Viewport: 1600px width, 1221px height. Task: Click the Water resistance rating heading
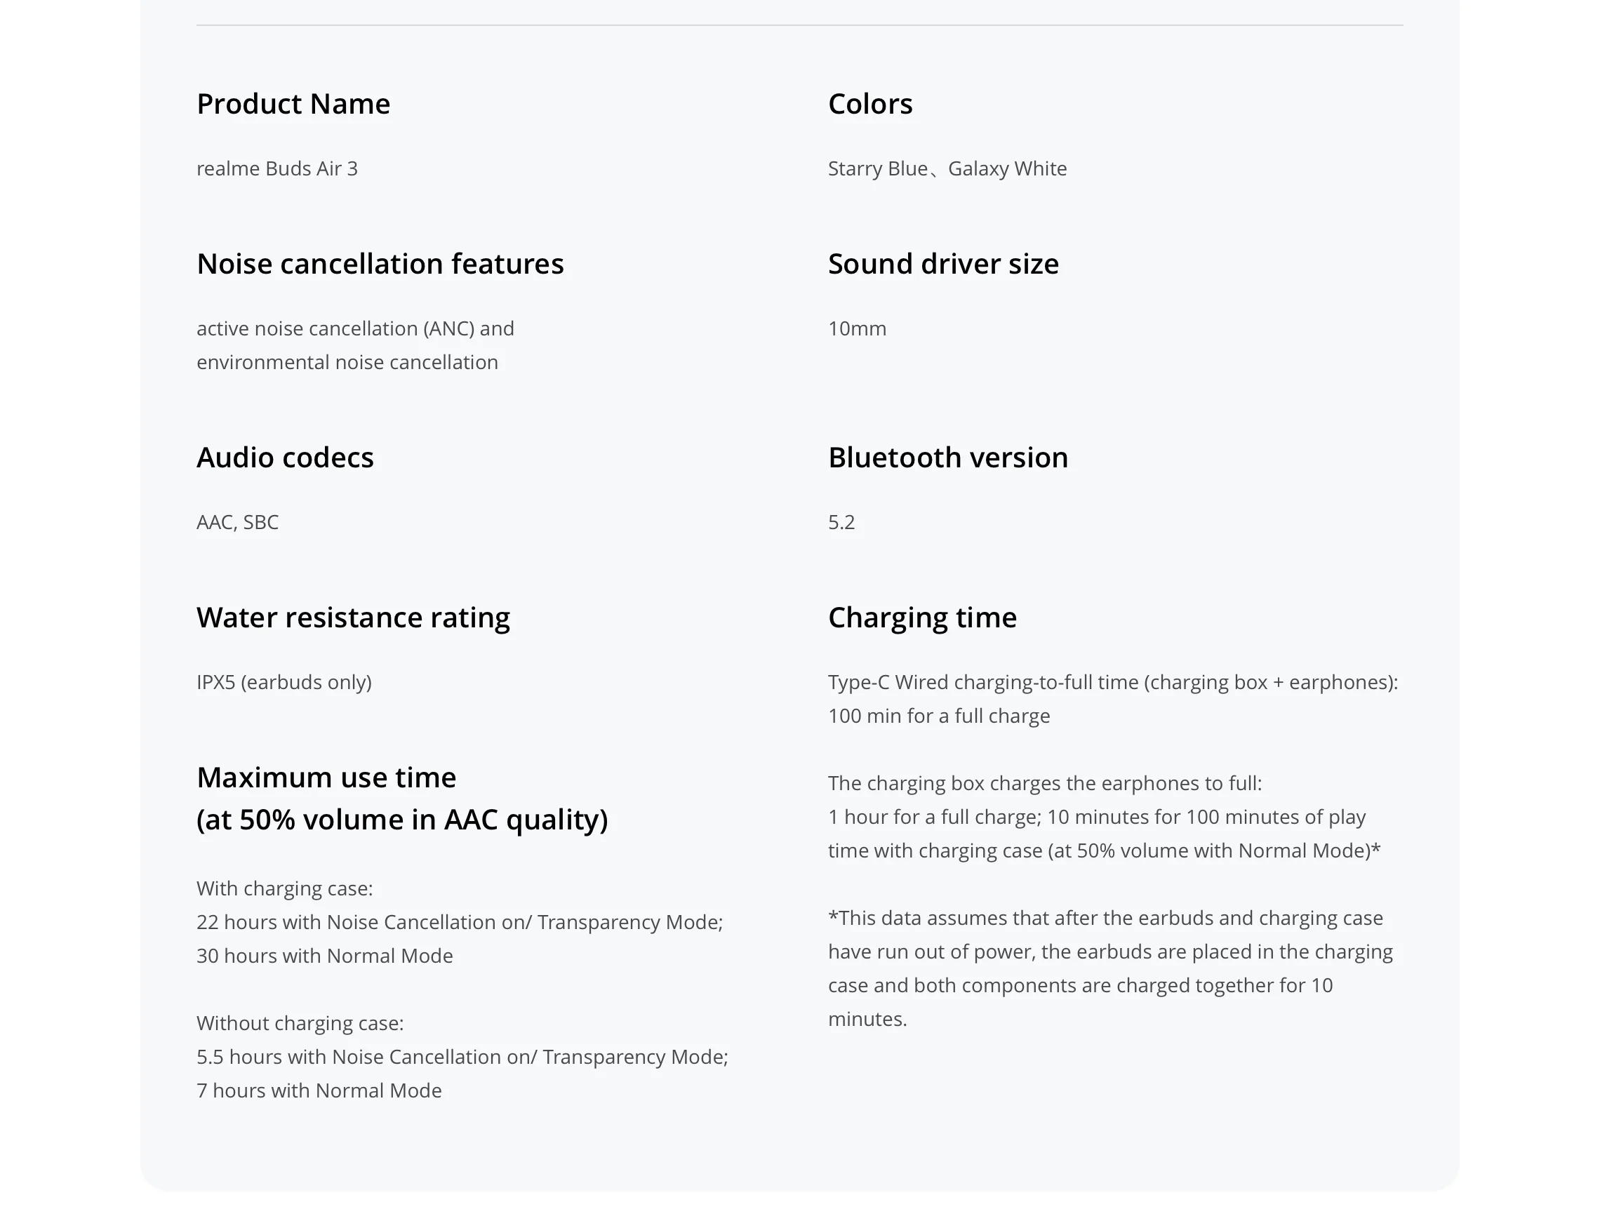(x=353, y=618)
